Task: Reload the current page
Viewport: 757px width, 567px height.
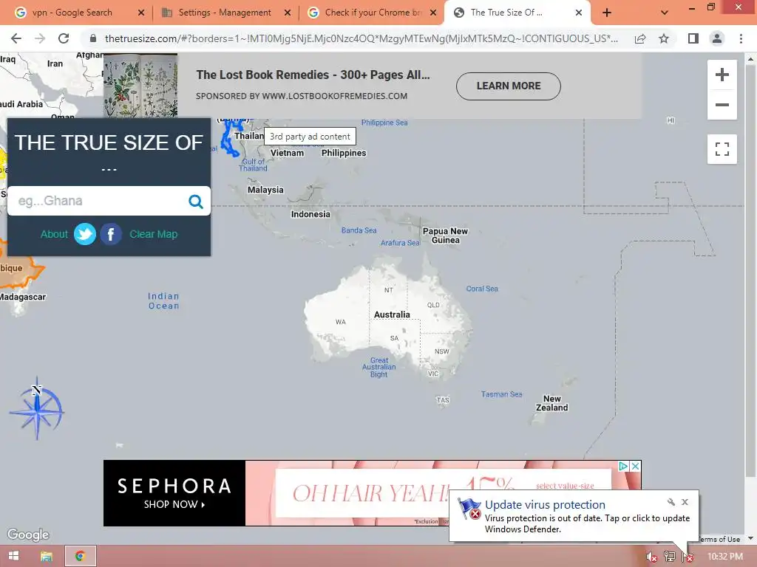Action: (x=64, y=38)
